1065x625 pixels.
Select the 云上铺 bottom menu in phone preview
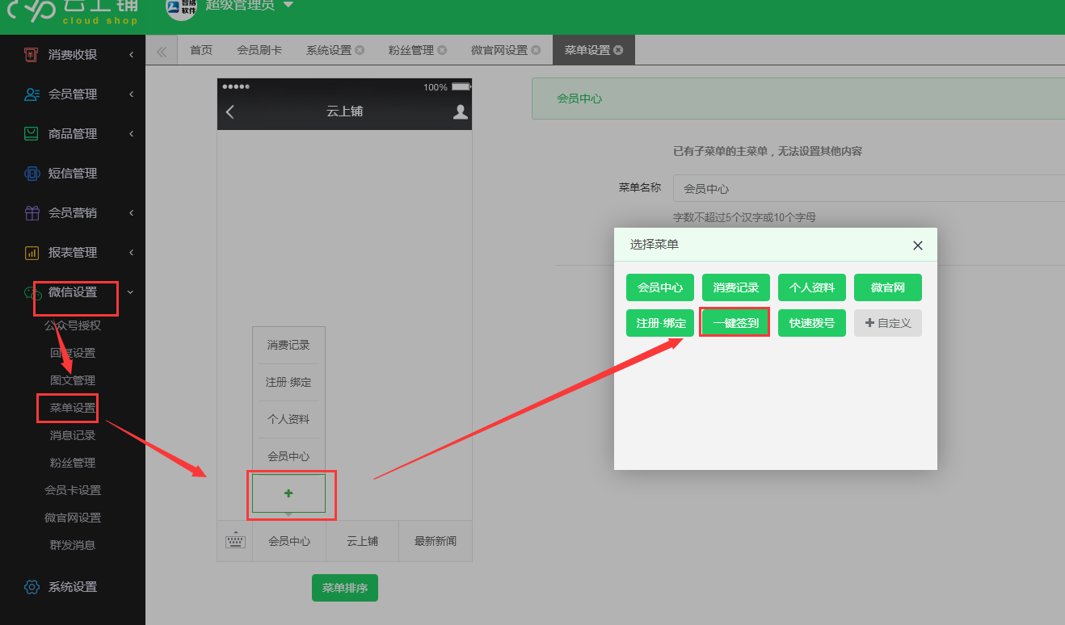(362, 541)
